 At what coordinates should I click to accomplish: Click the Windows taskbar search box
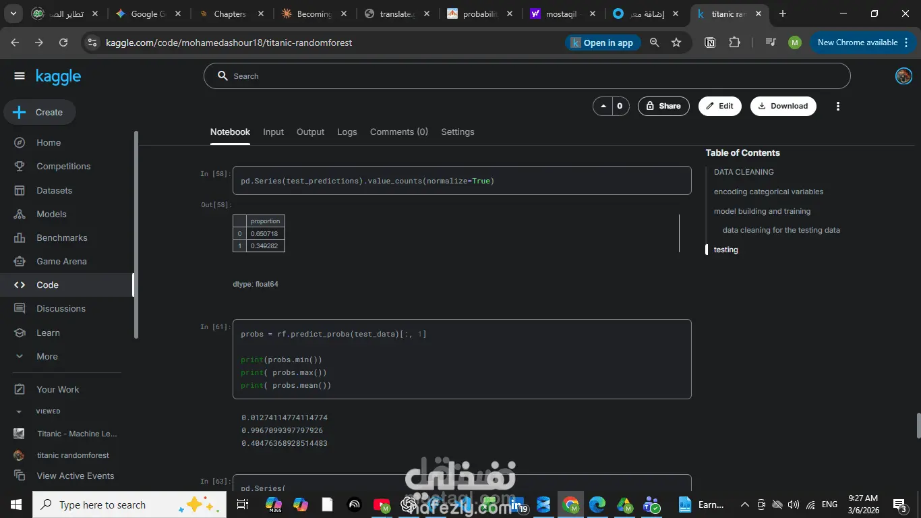click(x=128, y=505)
